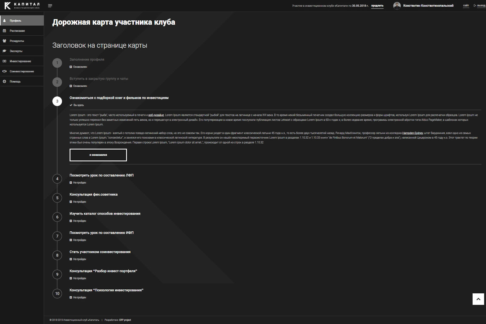This screenshot has height=324, width=486.
Task: Click the Инвестирование money icon
Action: coord(4,61)
